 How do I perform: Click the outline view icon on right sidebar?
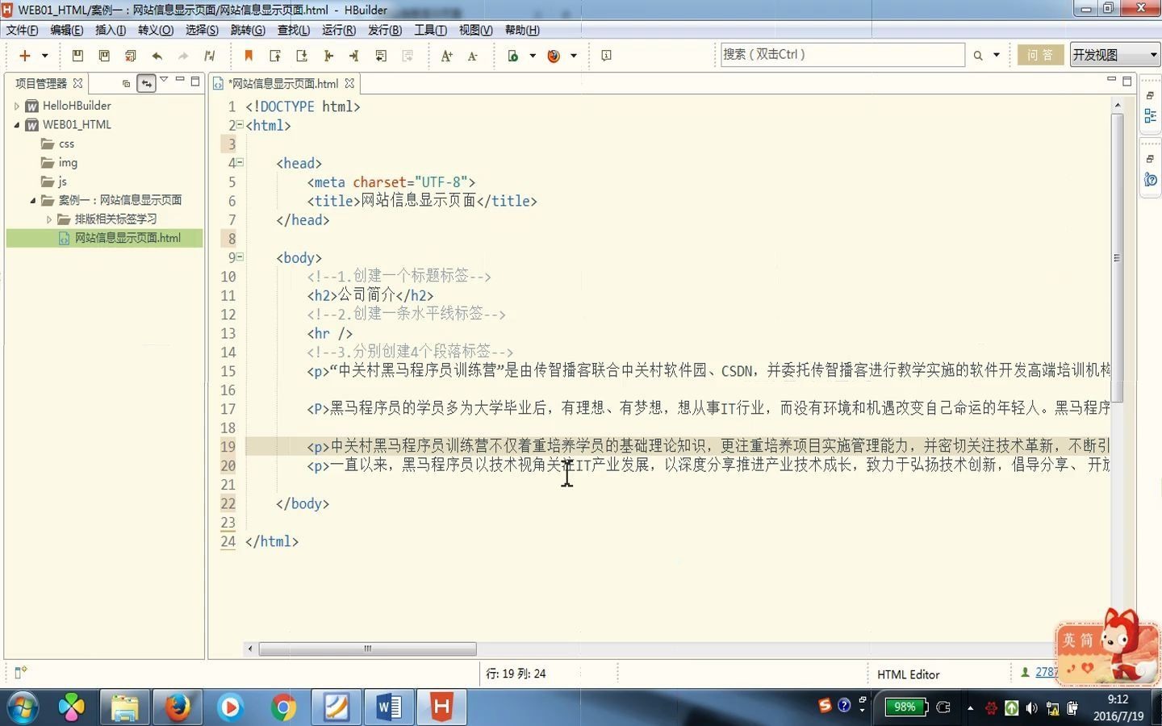pos(1150,116)
